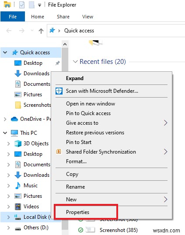This screenshot has height=235, width=185.
Task: Open the File ribbon tab
Action: point(13,17)
